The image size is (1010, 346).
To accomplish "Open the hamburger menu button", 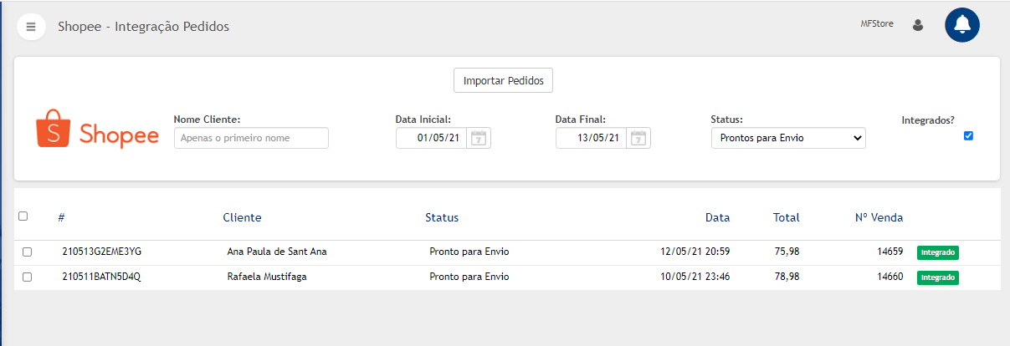I will (x=32, y=26).
